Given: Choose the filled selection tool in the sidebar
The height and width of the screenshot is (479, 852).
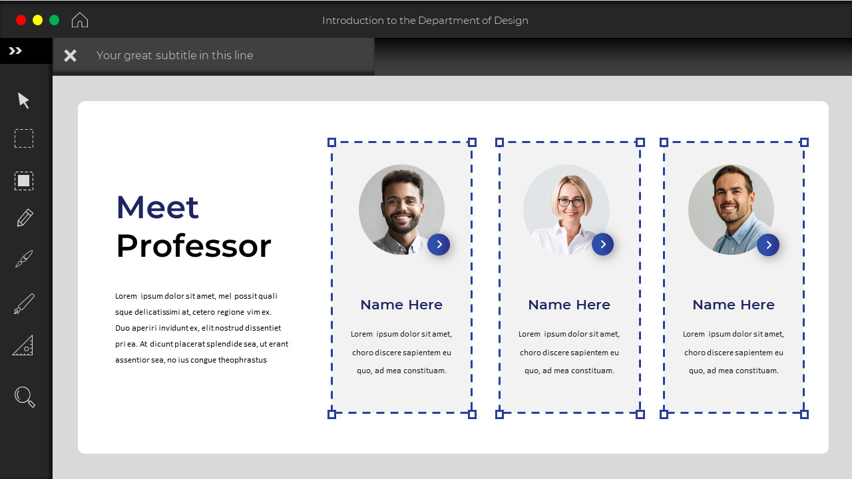Looking at the screenshot, I should (x=23, y=180).
